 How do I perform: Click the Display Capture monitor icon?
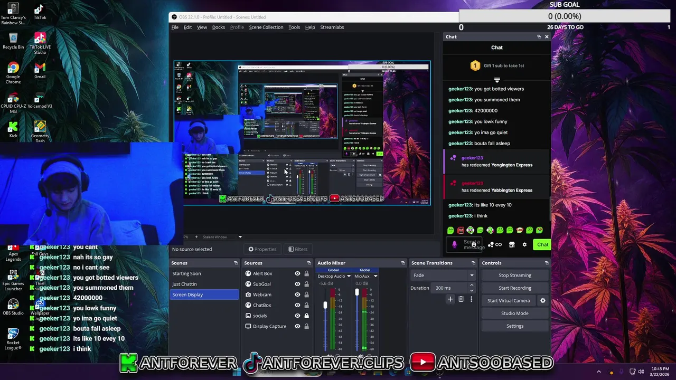pyautogui.click(x=248, y=326)
